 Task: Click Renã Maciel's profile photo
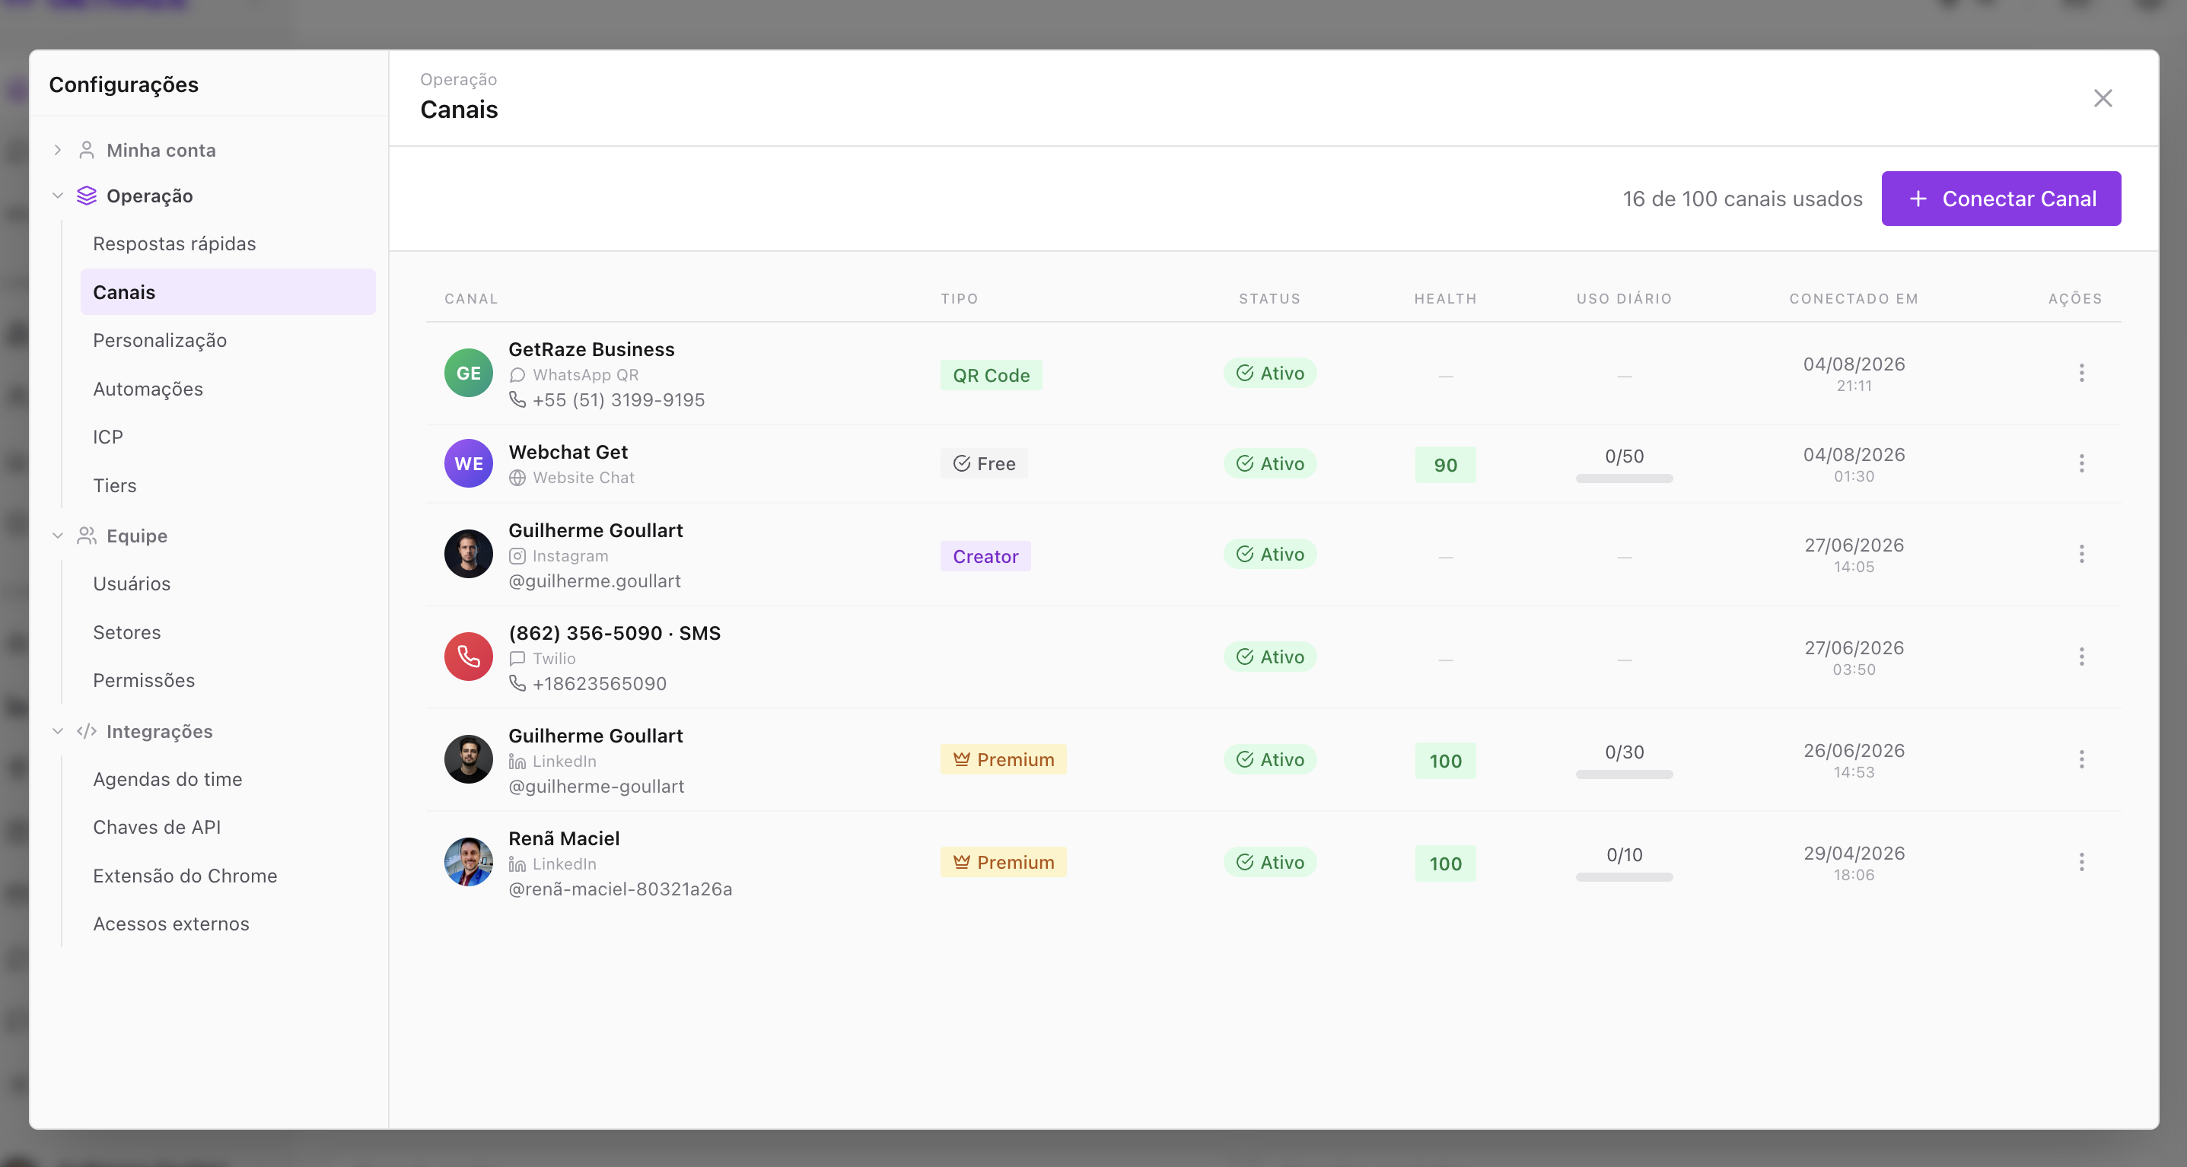(x=469, y=862)
